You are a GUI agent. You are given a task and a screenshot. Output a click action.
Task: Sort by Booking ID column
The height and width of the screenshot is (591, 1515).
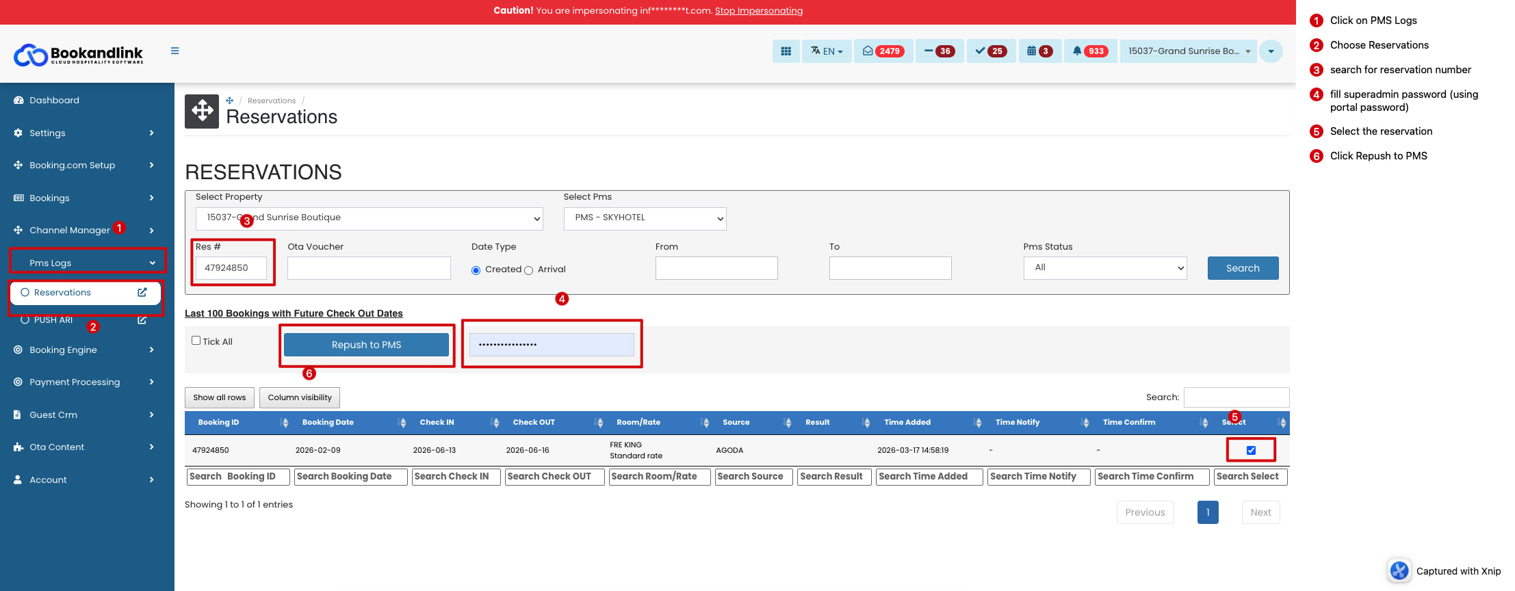coord(239,423)
